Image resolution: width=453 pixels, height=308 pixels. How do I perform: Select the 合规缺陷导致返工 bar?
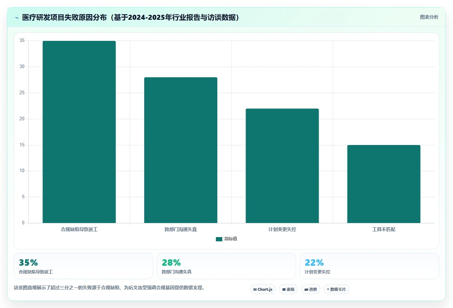(79, 132)
